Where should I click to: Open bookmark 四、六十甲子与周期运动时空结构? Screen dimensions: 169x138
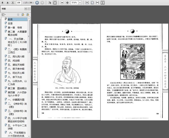pos(17,120)
